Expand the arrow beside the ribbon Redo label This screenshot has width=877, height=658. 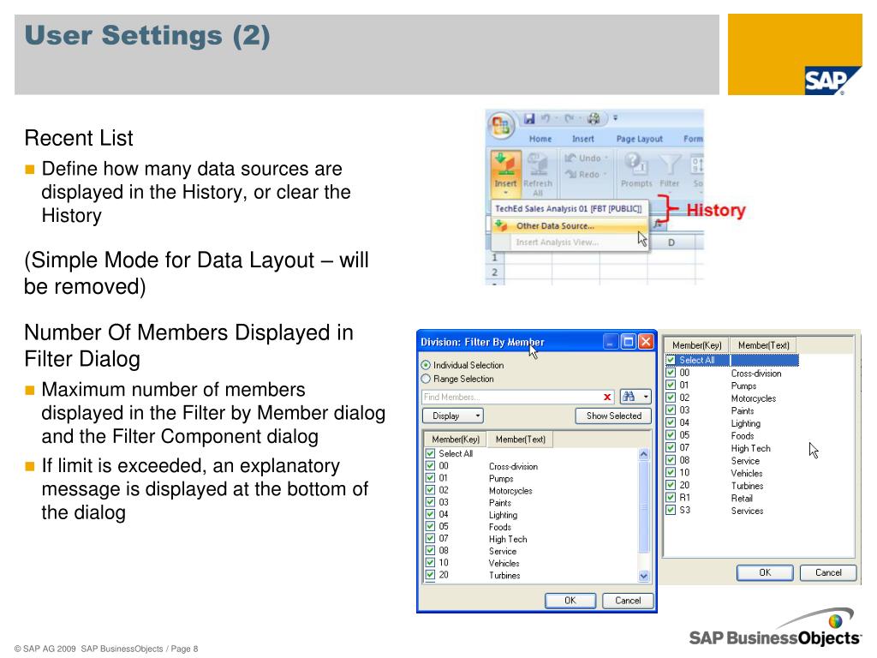[605, 175]
